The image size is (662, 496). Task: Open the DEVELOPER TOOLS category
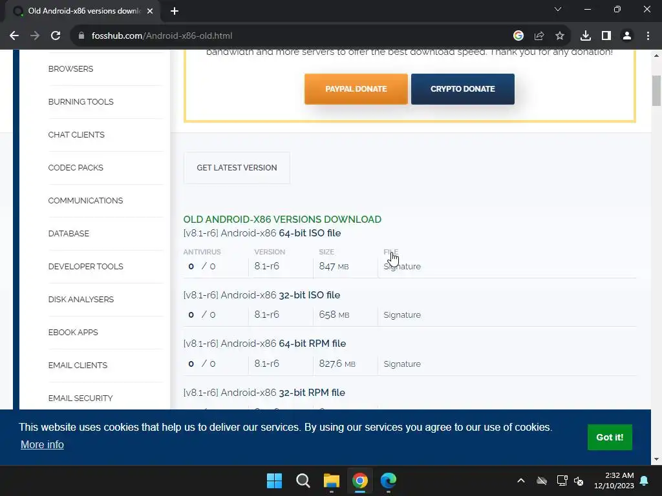click(86, 267)
